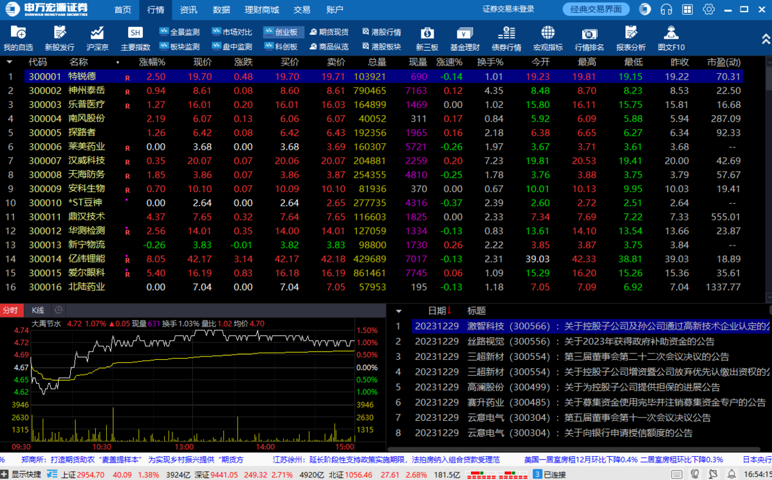Screen dimensions: 772x480
Task: Click 证券交易未登录 login link
Action: [x=508, y=9]
